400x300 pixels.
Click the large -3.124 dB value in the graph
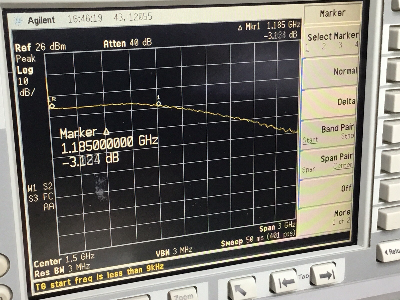point(90,160)
